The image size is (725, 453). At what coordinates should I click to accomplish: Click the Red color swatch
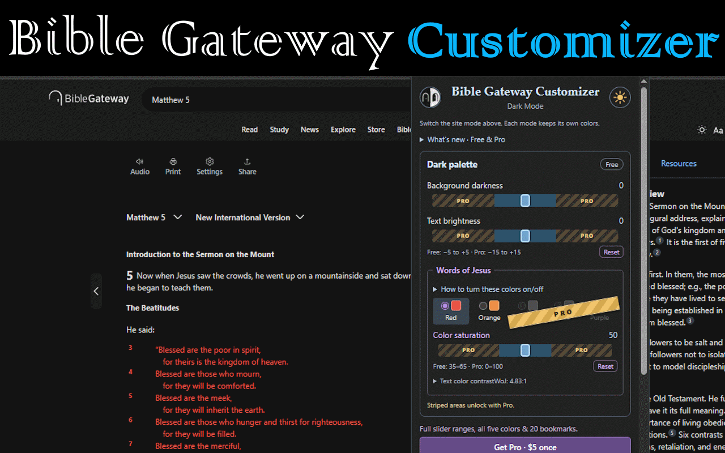[x=456, y=306]
